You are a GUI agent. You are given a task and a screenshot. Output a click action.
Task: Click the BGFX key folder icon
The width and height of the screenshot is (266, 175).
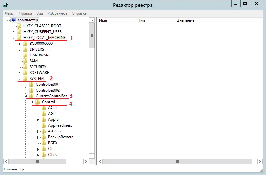44,143
